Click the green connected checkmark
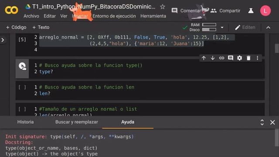 coord(185,27)
